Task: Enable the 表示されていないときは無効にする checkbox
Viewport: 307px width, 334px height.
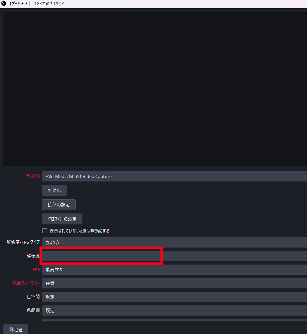Action: click(44, 231)
